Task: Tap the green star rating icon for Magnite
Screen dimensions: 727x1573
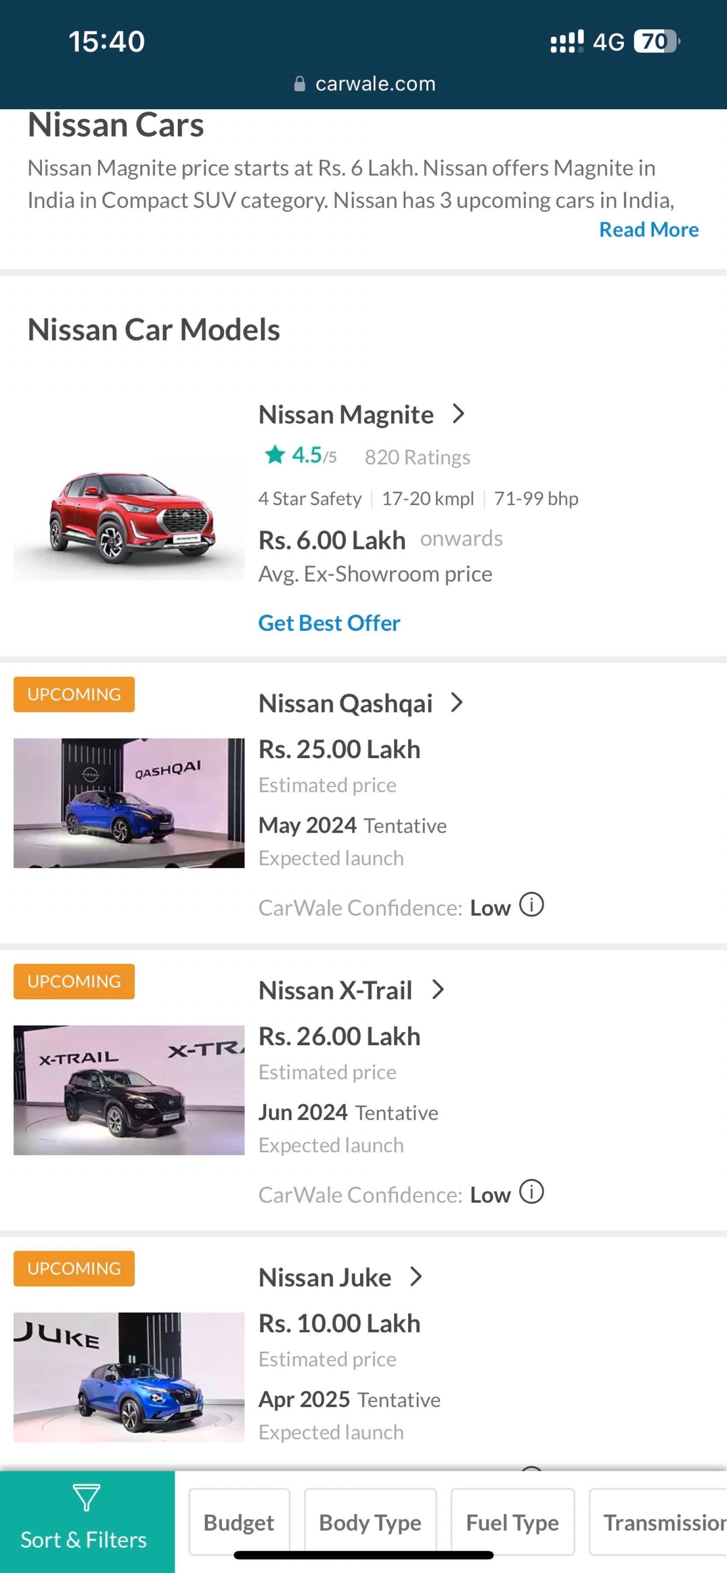Action: click(x=275, y=454)
